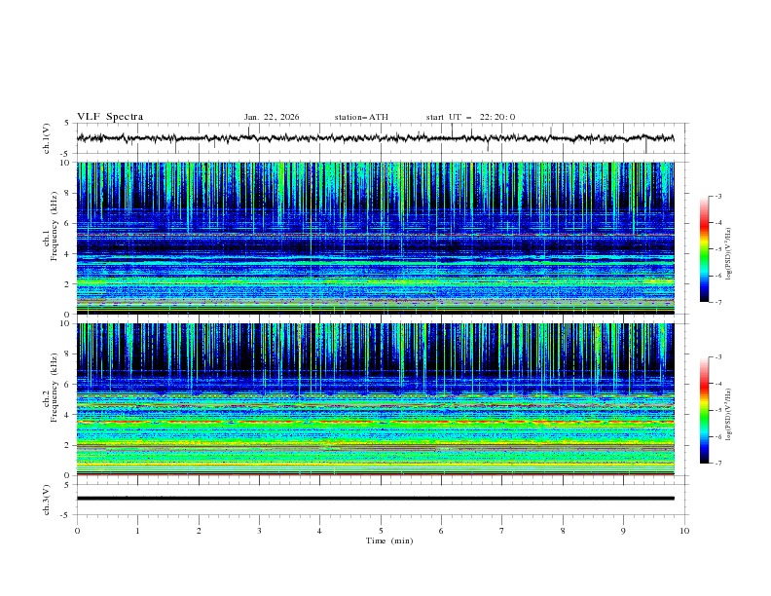This screenshot has width=771, height=596.
Task: Click the ch.1(V) axis label
Action: click(47, 138)
